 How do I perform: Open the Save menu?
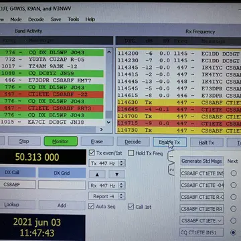56,19
